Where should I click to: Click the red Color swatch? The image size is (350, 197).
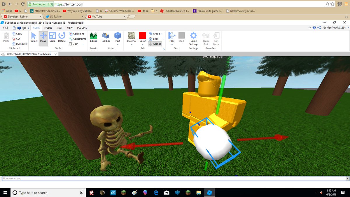[x=142, y=35]
